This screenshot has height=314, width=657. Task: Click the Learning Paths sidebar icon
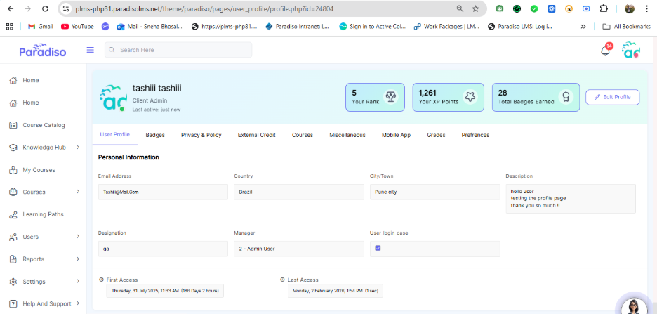tap(13, 214)
